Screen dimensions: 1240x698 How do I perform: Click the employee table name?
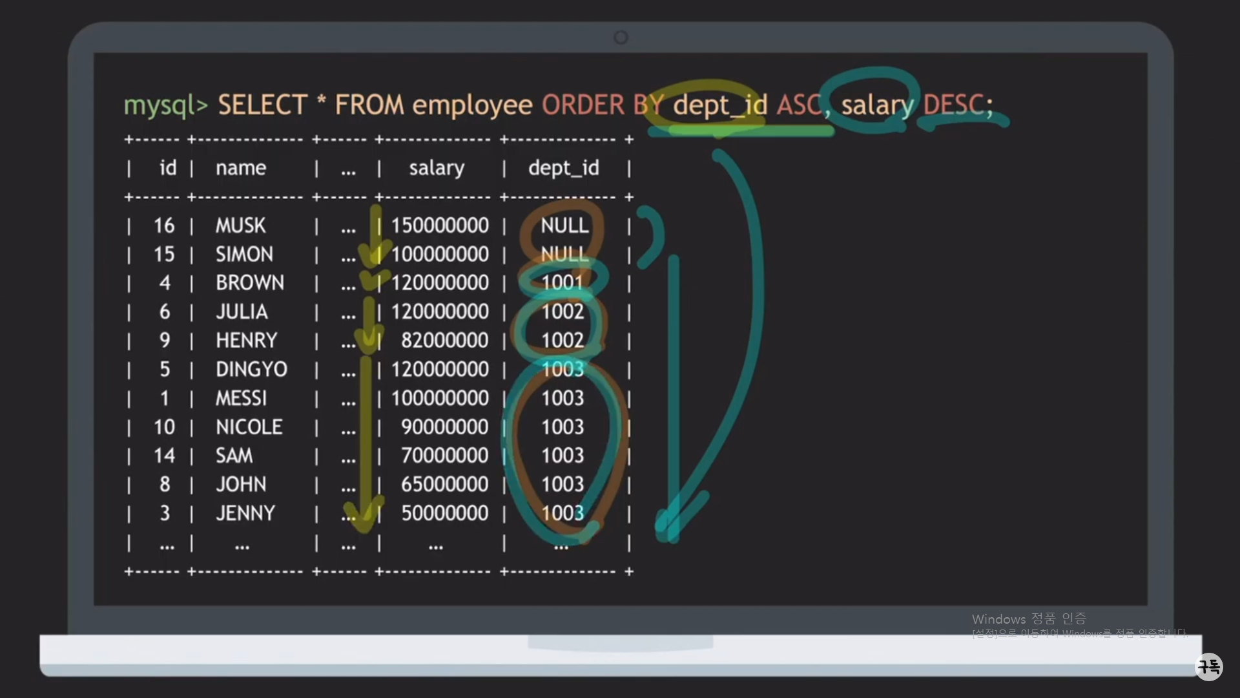472,105
